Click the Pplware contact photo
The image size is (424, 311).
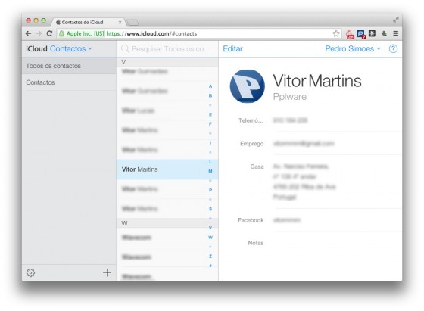[x=247, y=86]
